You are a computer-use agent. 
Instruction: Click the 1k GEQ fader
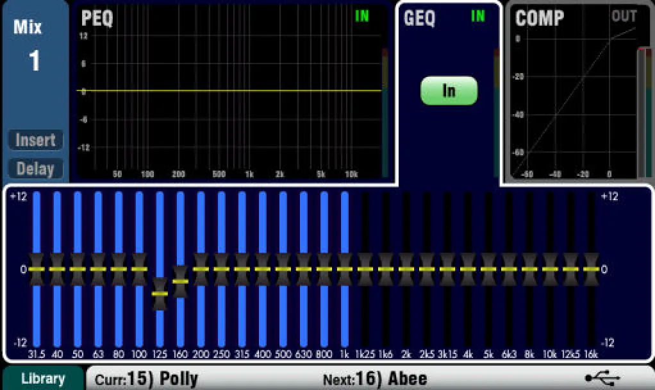(x=345, y=269)
